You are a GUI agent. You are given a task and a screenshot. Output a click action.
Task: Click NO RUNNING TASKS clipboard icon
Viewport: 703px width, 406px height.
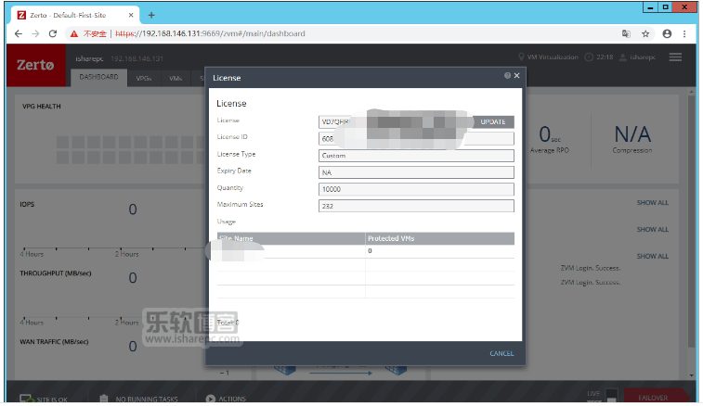click(104, 399)
